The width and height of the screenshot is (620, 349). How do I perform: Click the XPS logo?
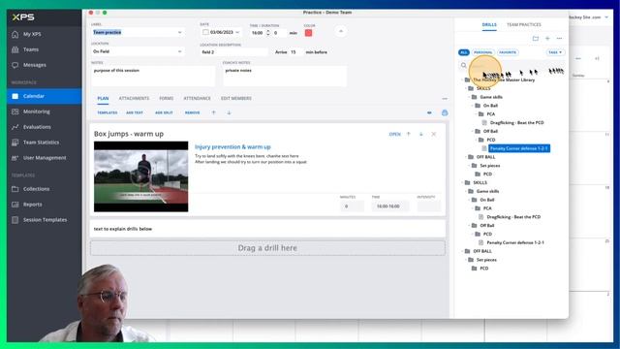point(23,17)
